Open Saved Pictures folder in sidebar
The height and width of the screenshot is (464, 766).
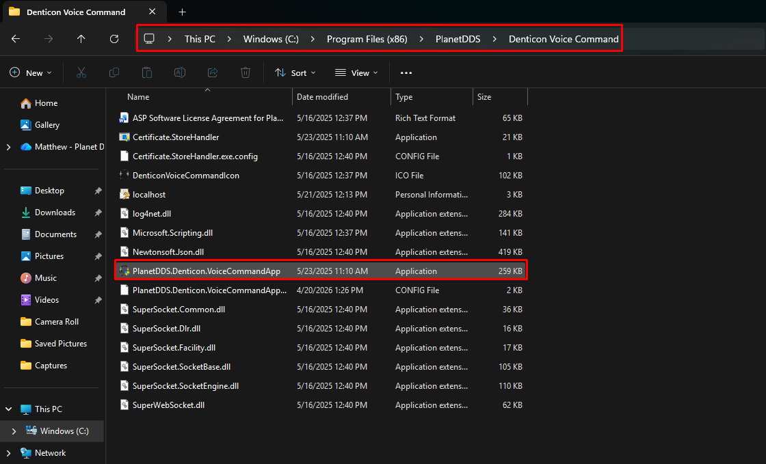(x=54, y=344)
